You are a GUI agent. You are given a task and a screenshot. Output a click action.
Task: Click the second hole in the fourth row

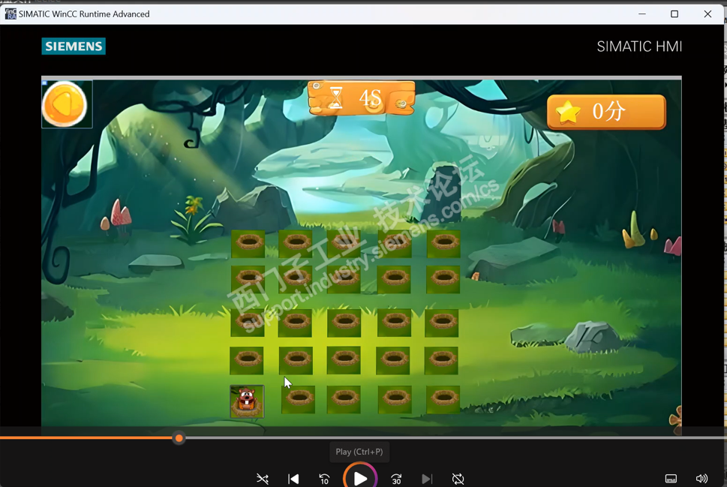tap(296, 361)
